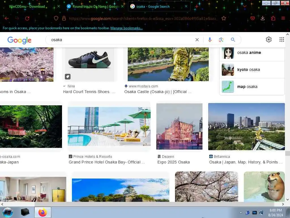This screenshot has height=218, width=290.
Task: Search by image with Google Lens icon
Action: click(221, 40)
